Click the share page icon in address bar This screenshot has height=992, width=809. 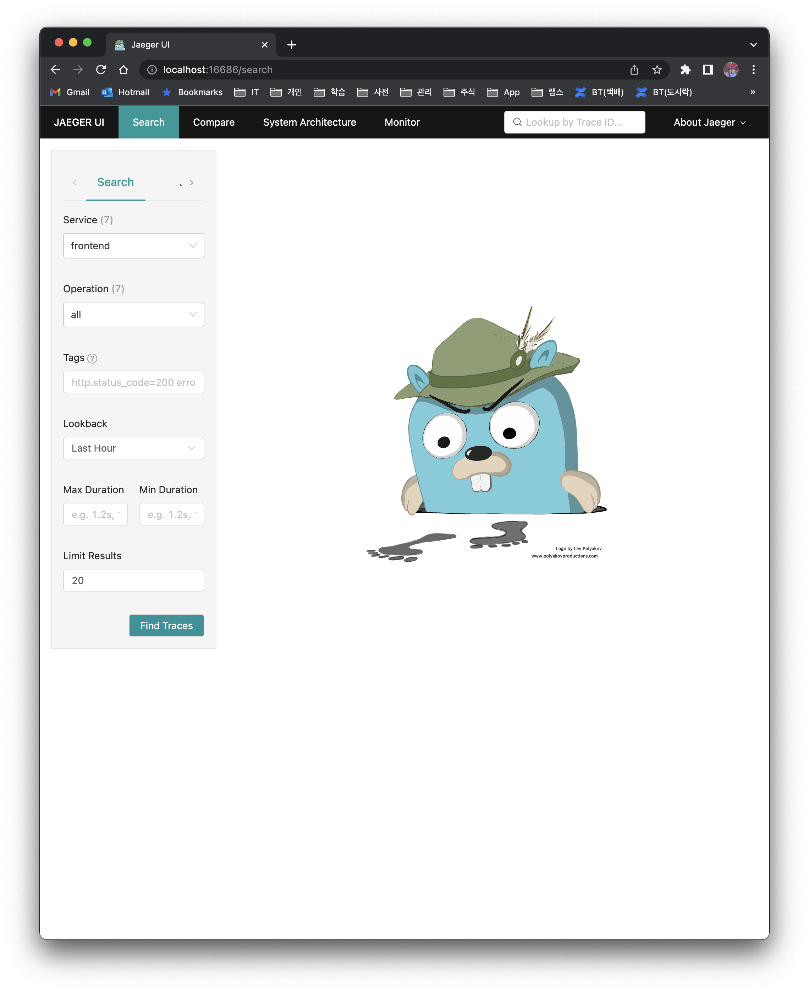634,70
